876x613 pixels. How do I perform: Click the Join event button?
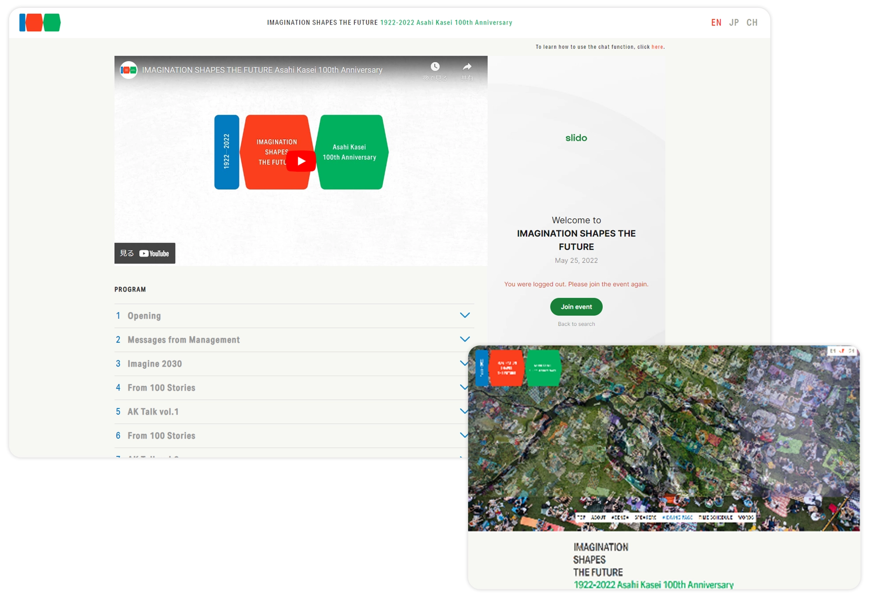pos(576,306)
